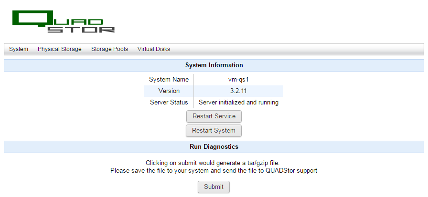Click the 3.2.11 version value

[238, 91]
